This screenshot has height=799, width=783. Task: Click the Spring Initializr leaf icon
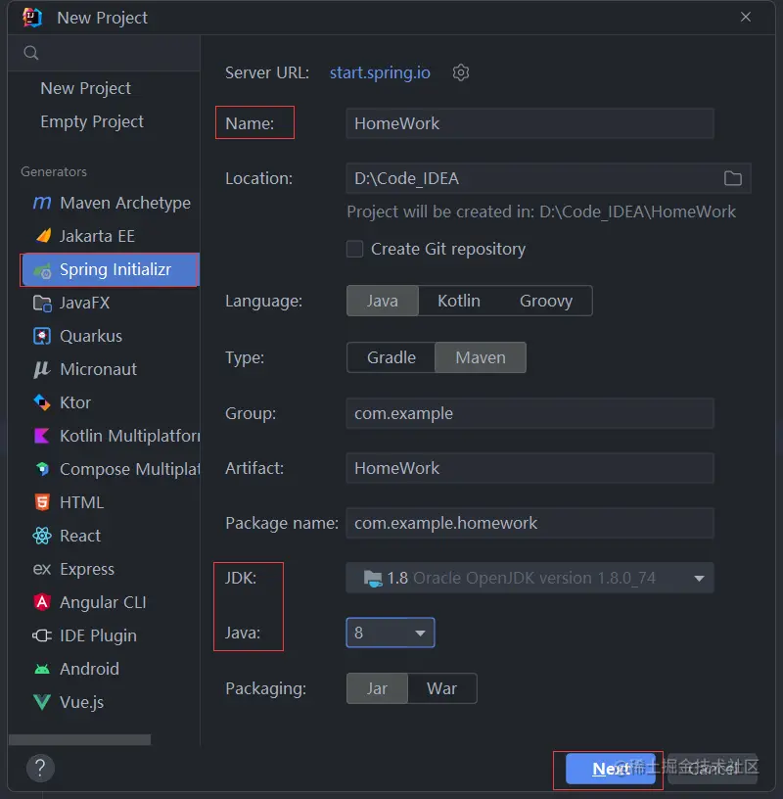[43, 270]
